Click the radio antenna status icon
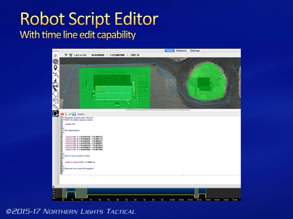Viewport: 293px width, 219px height. pos(70,55)
